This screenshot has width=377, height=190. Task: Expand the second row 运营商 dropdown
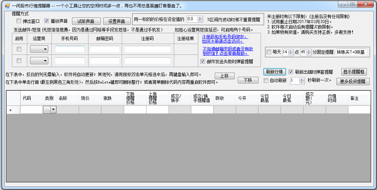(39, 61)
